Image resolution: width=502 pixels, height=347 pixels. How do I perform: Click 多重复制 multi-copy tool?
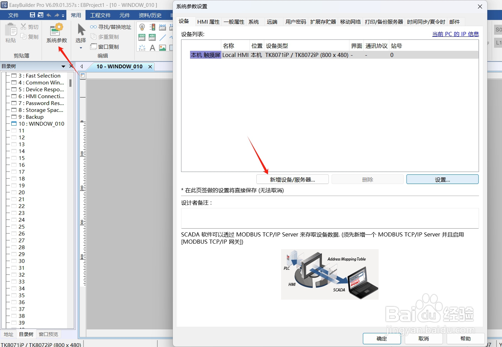[x=104, y=37]
